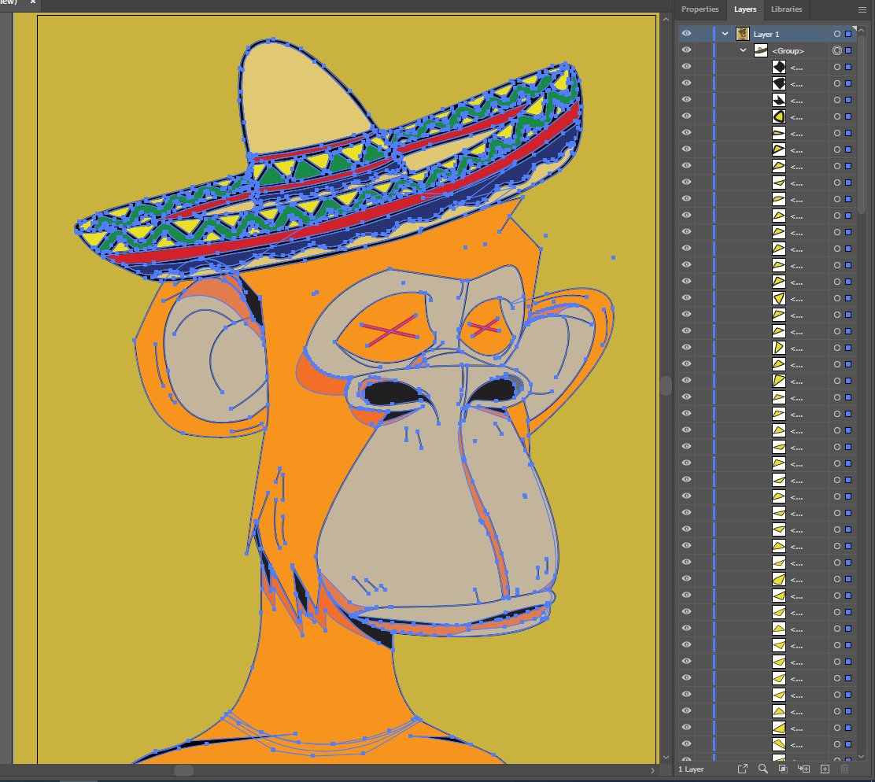Viewport: 875px width, 782px height.
Task: Click the Locate Object magnifier icon
Action: point(762,769)
